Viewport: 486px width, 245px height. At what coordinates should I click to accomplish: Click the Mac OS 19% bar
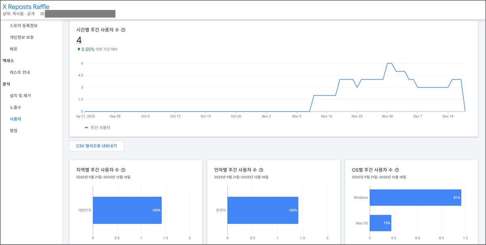pyautogui.click(x=381, y=223)
